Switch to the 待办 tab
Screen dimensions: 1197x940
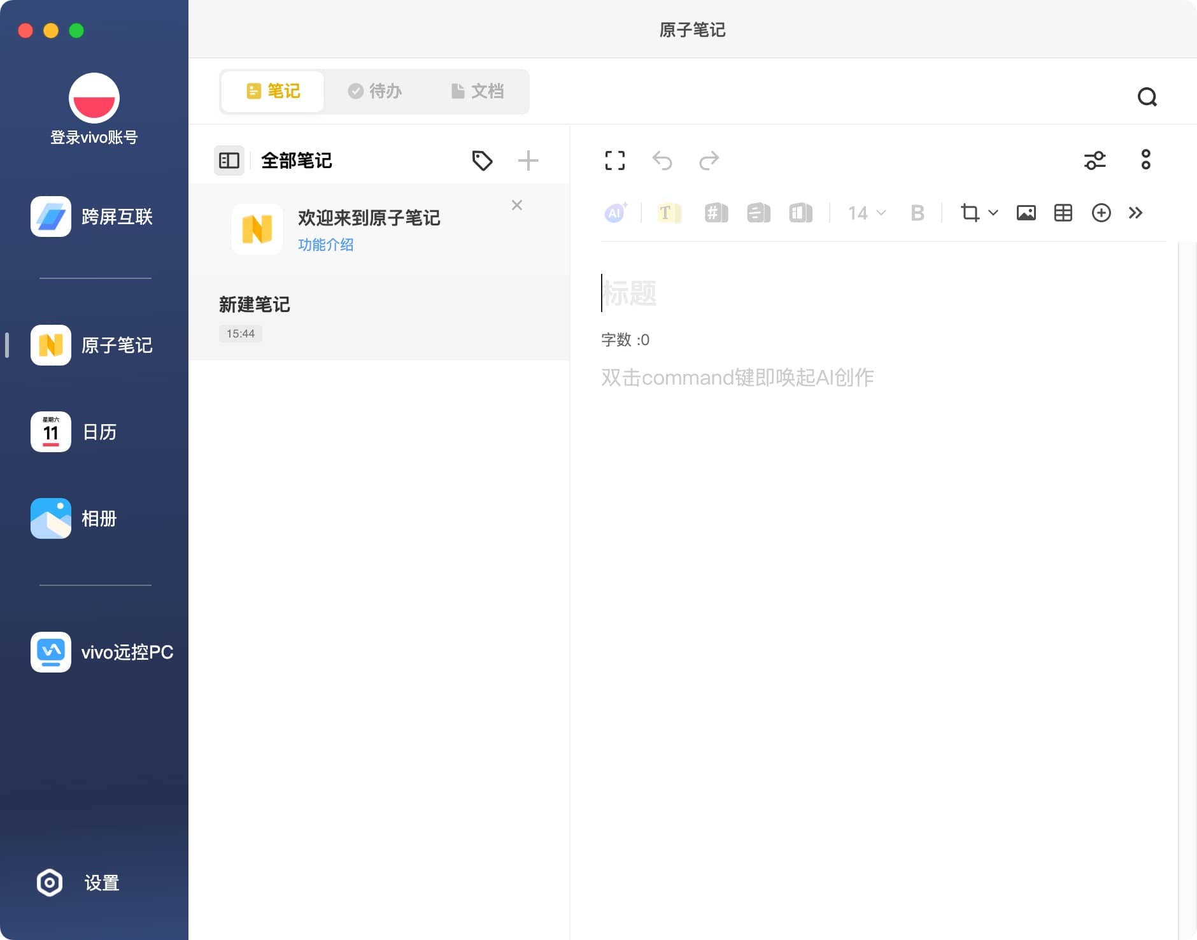point(375,91)
